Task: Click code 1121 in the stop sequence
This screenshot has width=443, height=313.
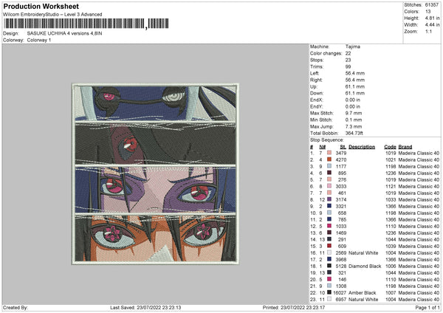Action: [391, 186]
